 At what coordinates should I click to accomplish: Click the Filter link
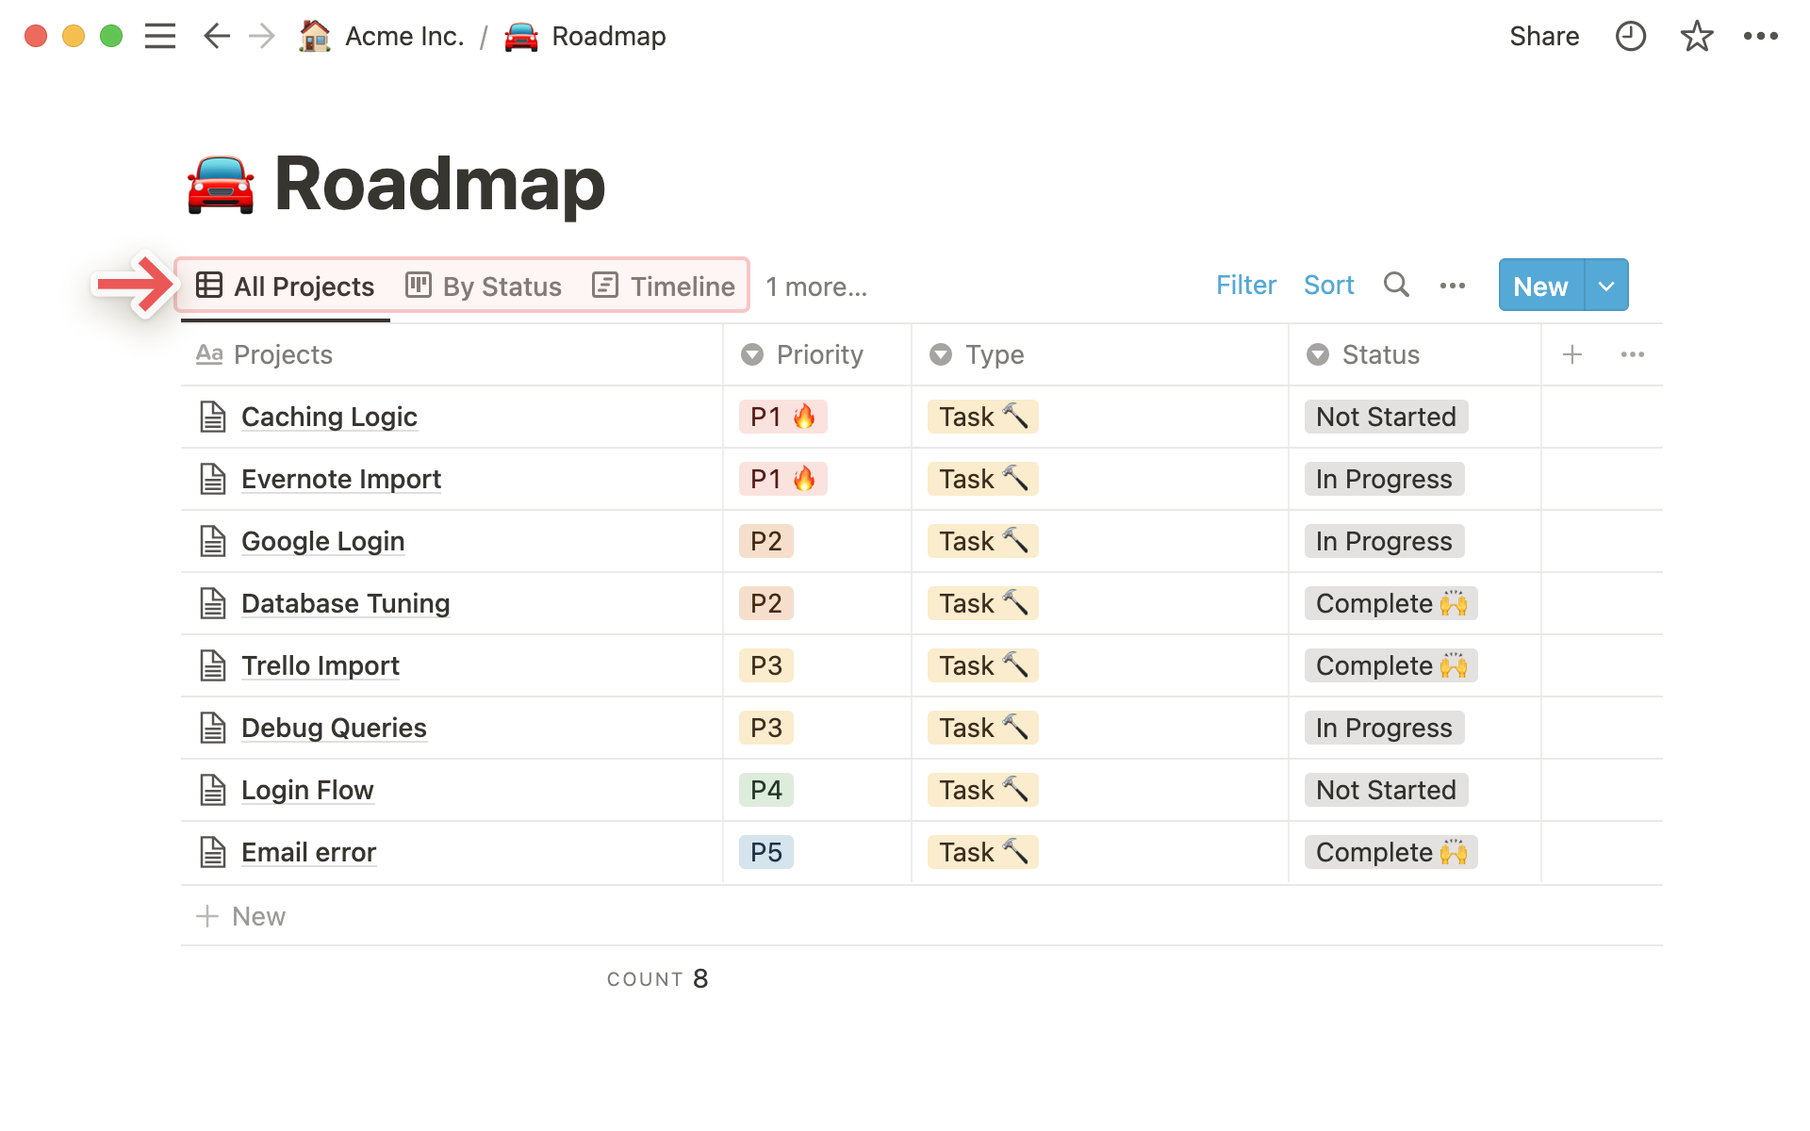(x=1245, y=285)
